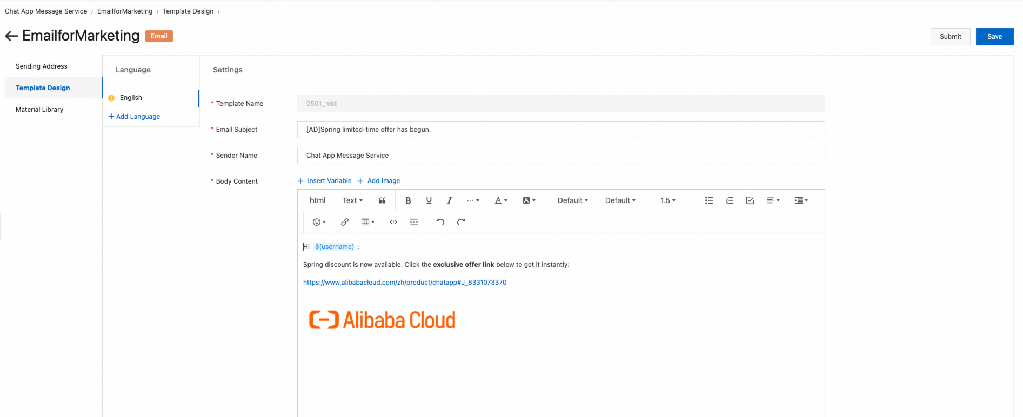Apply underline formatting
Screen dimensions: 1023x417
[x=429, y=200]
